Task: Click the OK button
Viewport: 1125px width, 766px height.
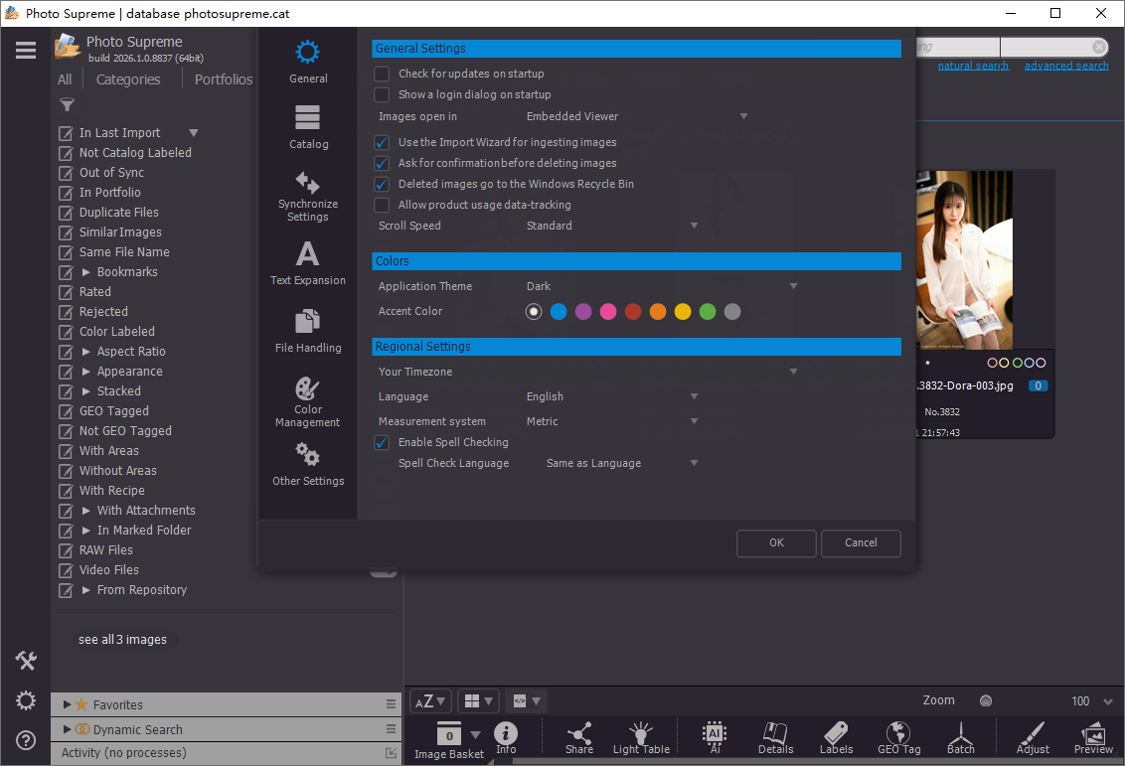Action: click(x=776, y=543)
